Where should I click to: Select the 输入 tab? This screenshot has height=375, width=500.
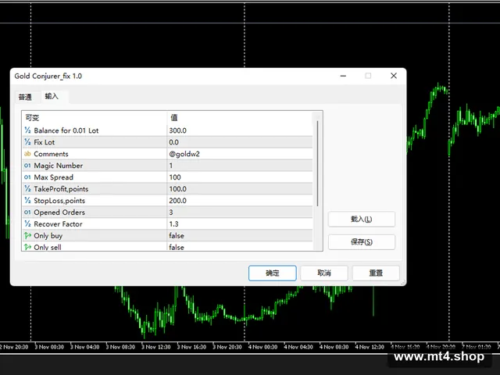[52, 96]
